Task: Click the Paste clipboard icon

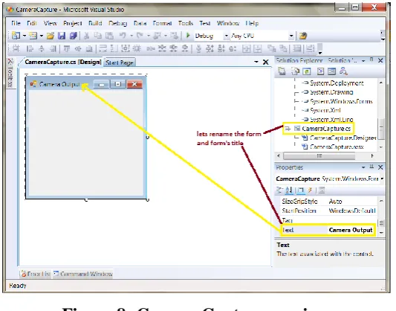Action: tap(109, 36)
